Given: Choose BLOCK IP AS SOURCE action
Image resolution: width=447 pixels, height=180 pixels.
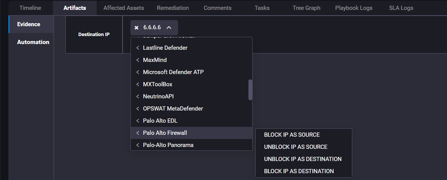Looking at the screenshot, I should (304, 135).
